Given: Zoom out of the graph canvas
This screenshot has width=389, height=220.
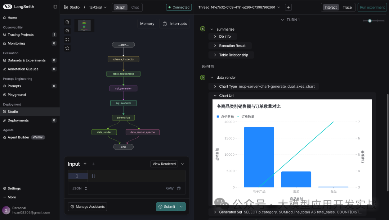Looking at the screenshot, I should (67, 31).
